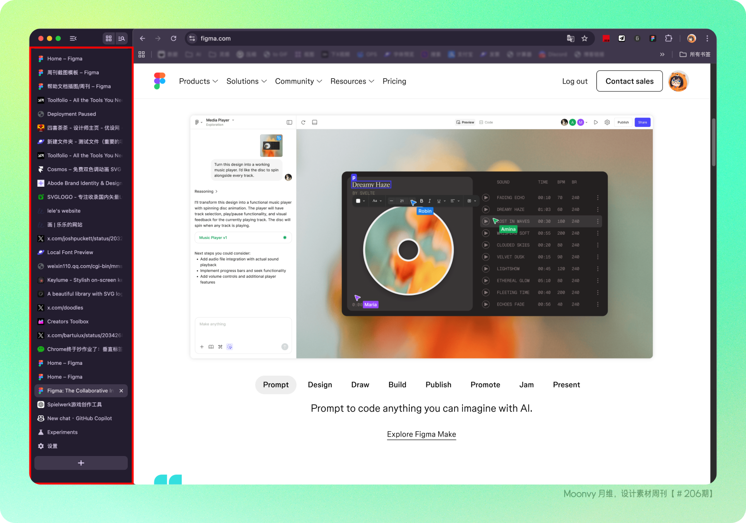Select the "Spielwerk" tab in the sidebar

(x=75, y=405)
